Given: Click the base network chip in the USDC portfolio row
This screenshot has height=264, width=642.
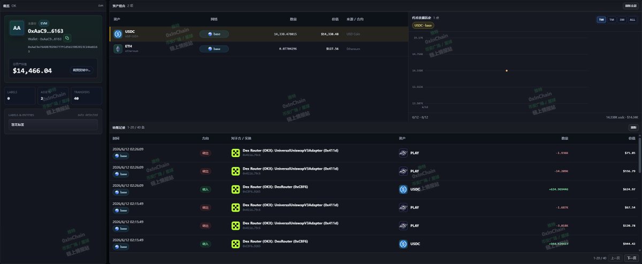Looking at the screenshot, I should (214, 34).
